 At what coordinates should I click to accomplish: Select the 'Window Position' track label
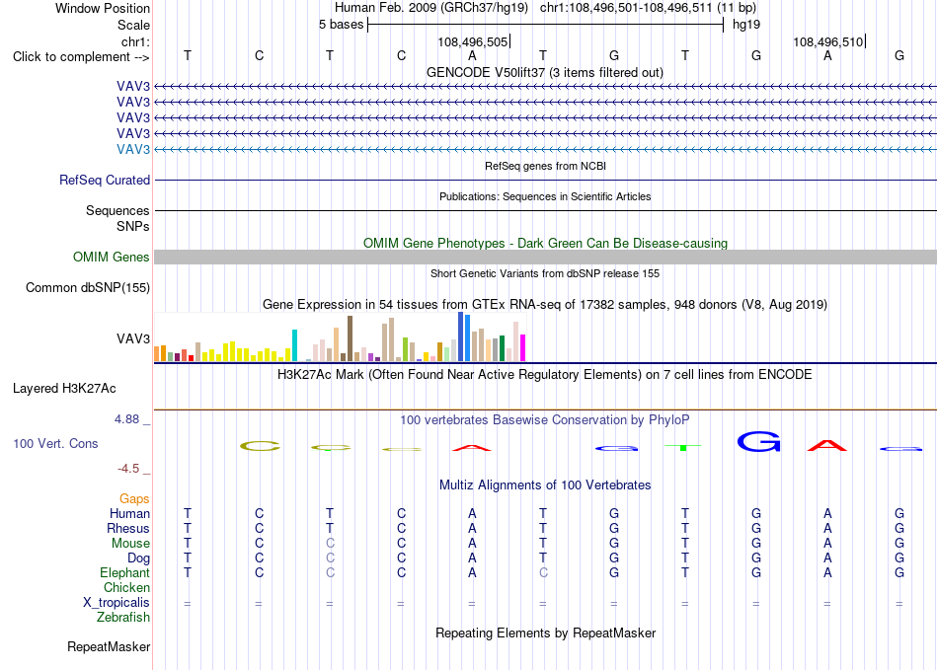(x=103, y=8)
